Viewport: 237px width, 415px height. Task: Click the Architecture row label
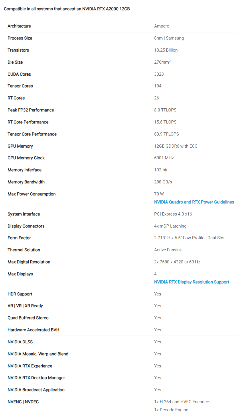click(19, 26)
